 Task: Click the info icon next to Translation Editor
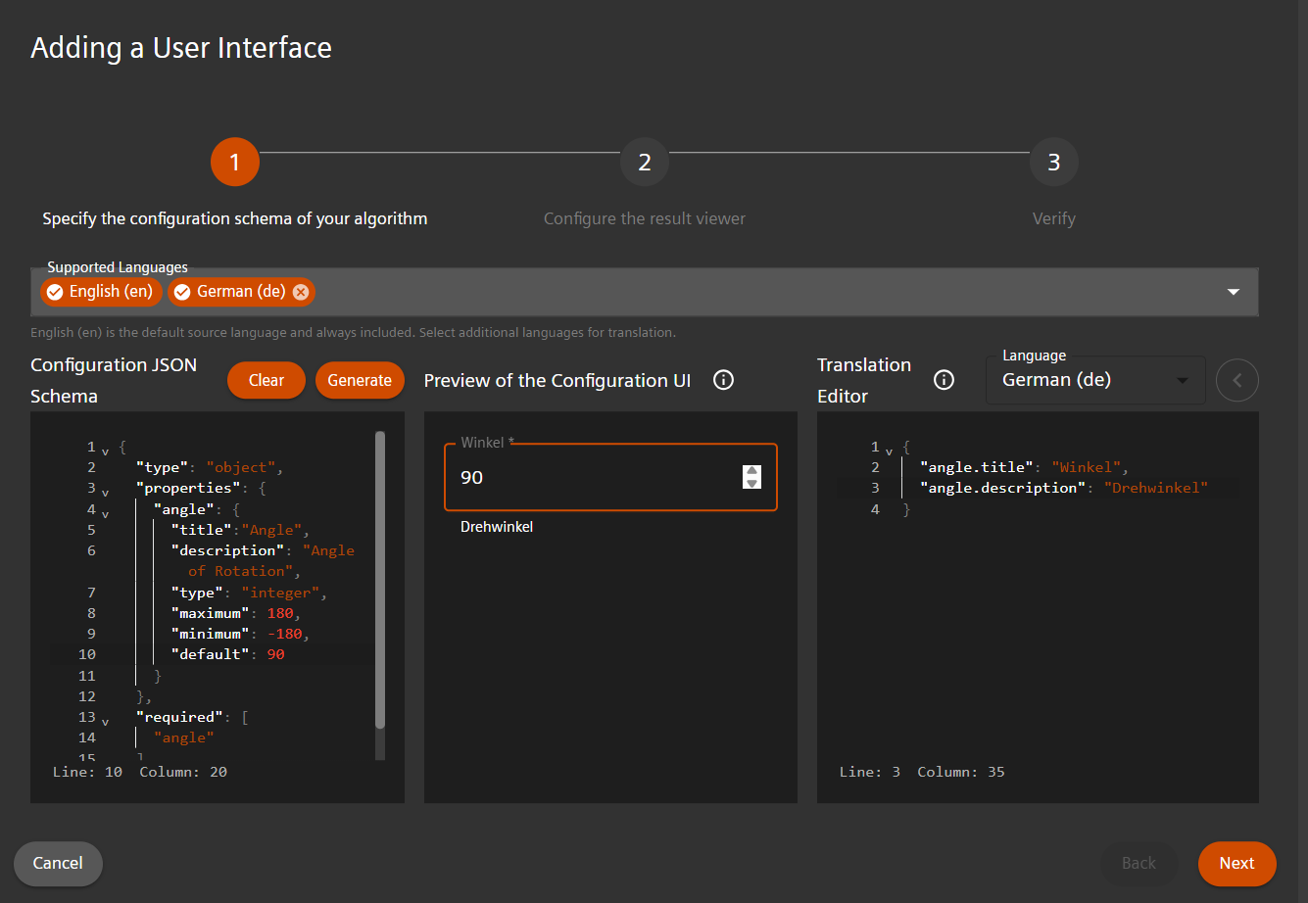click(x=944, y=380)
